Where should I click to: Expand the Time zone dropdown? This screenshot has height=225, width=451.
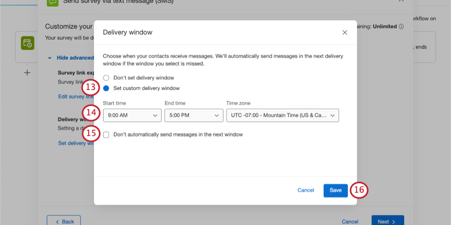pos(282,115)
